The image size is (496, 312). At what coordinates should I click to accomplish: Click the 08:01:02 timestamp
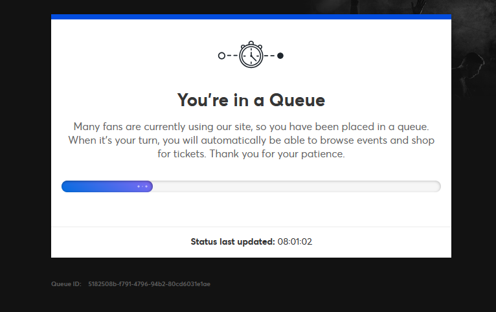point(295,242)
